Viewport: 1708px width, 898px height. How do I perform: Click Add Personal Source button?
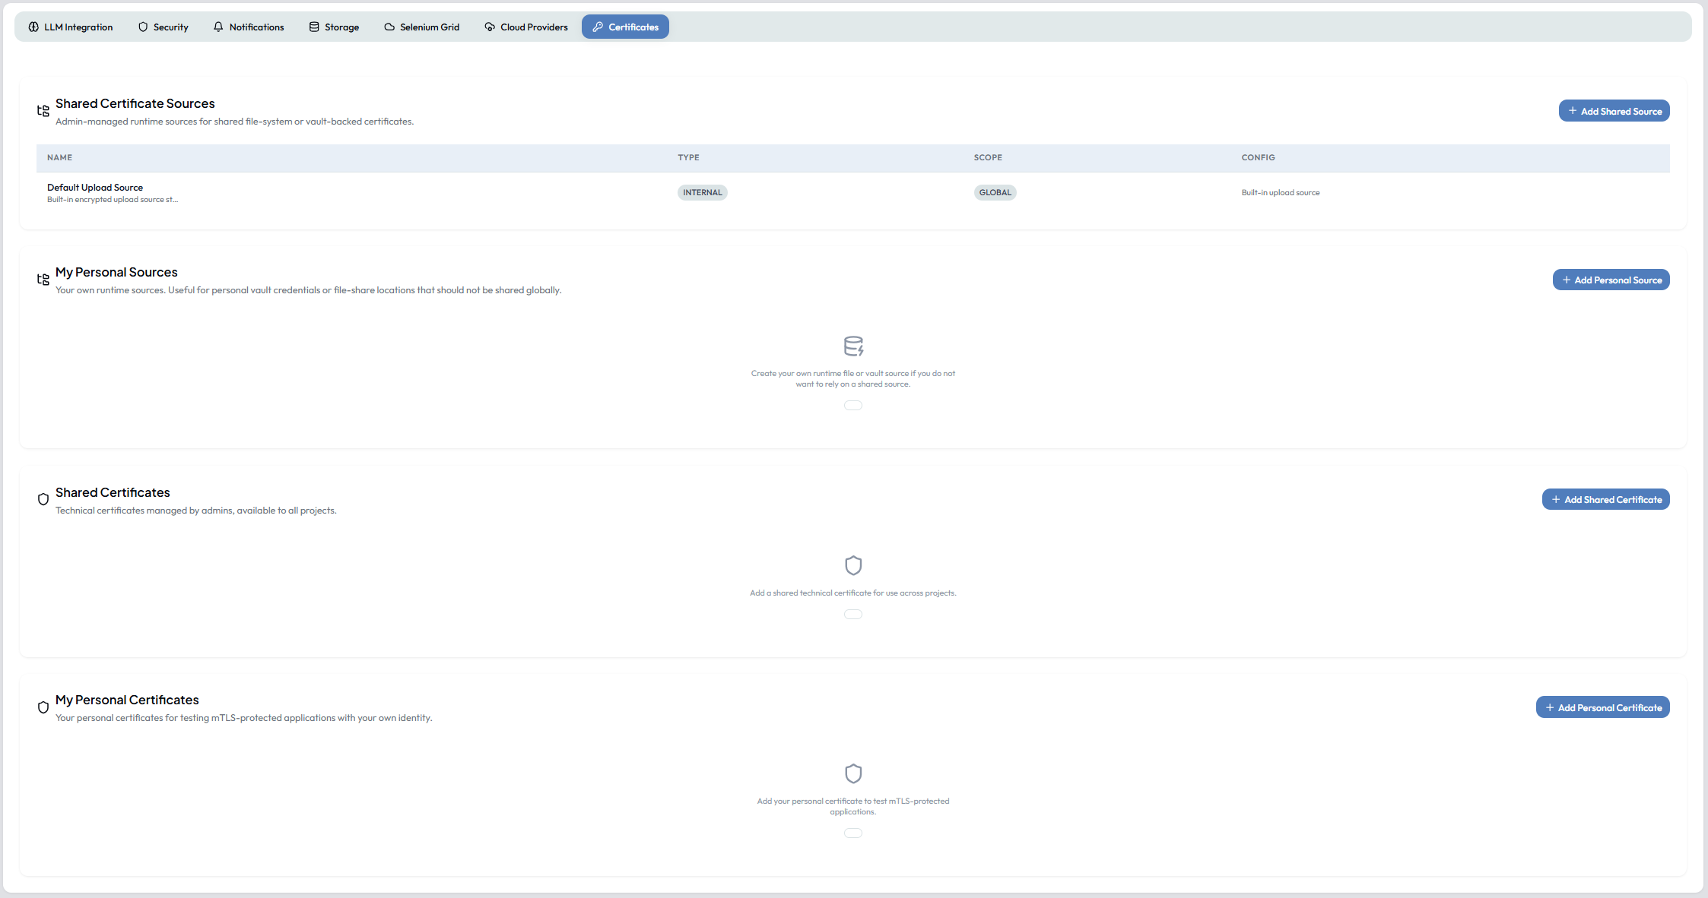pyautogui.click(x=1611, y=280)
